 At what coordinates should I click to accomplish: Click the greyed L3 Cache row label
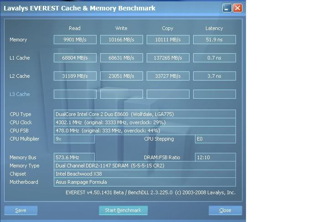(x=20, y=94)
